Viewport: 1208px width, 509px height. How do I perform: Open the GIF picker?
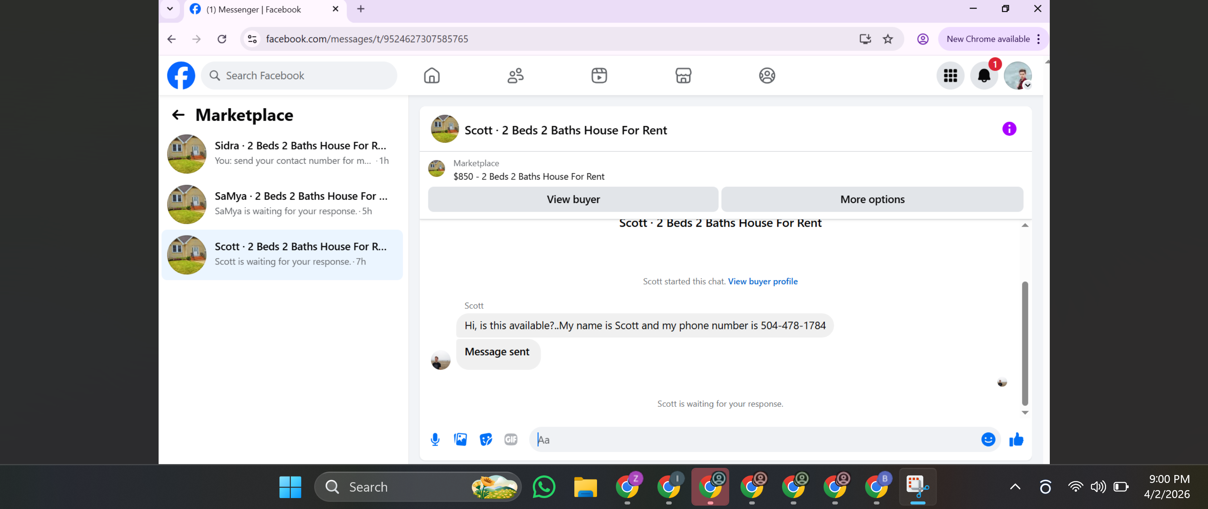click(511, 440)
